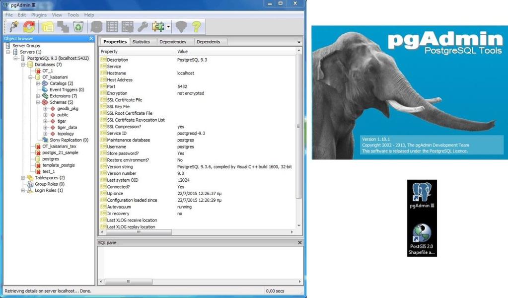
Task: Click the Event Triggers node icon
Action: pos(45,90)
